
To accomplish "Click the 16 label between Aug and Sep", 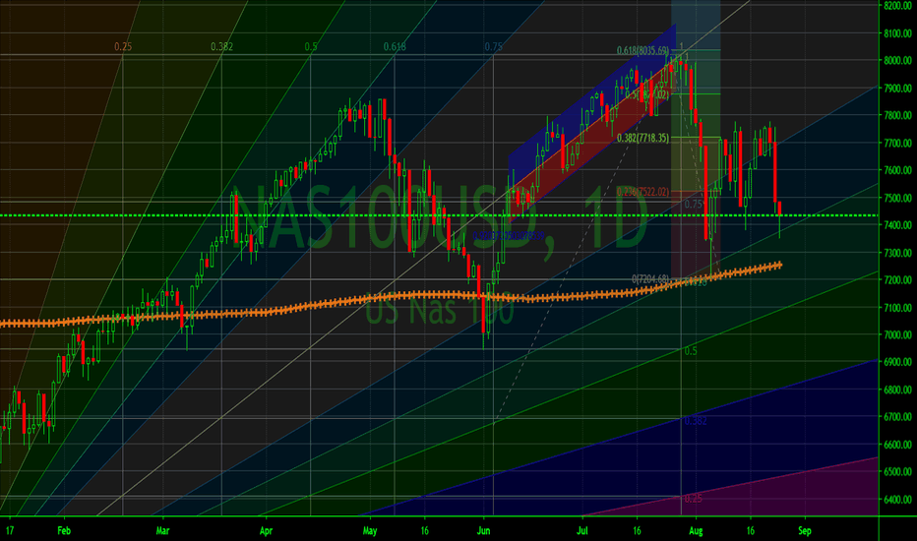I will click(x=751, y=531).
